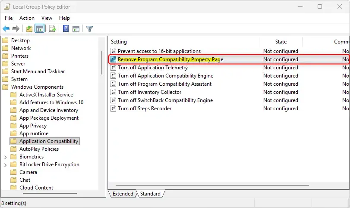Click the Up one level folder icon

[29, 29]
